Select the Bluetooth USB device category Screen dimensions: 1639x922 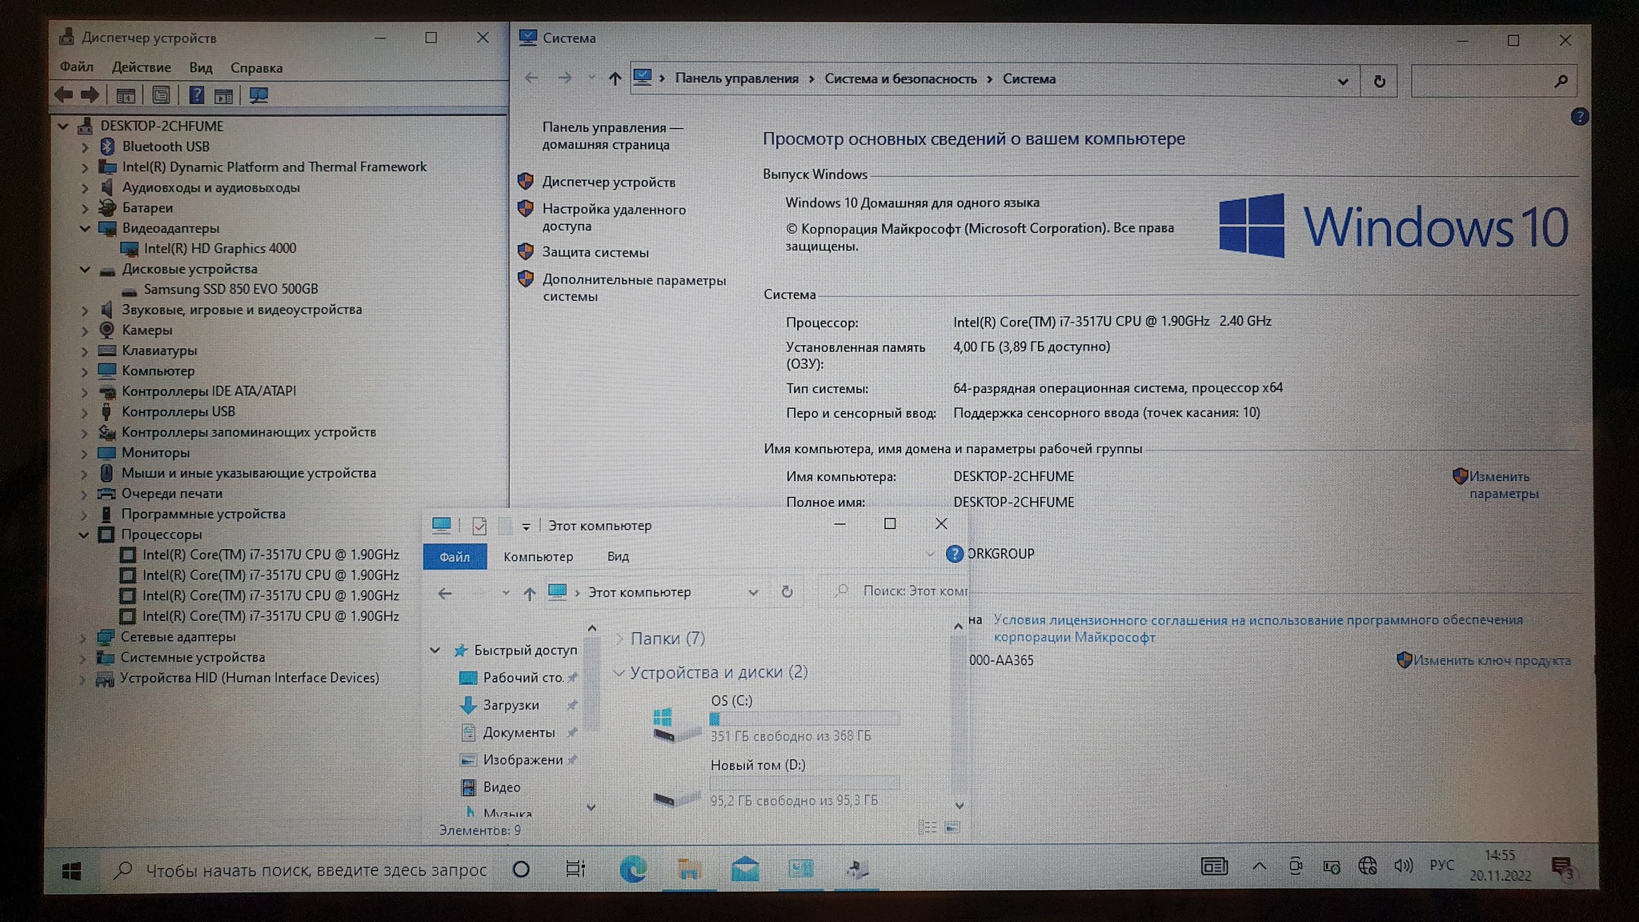166,146
